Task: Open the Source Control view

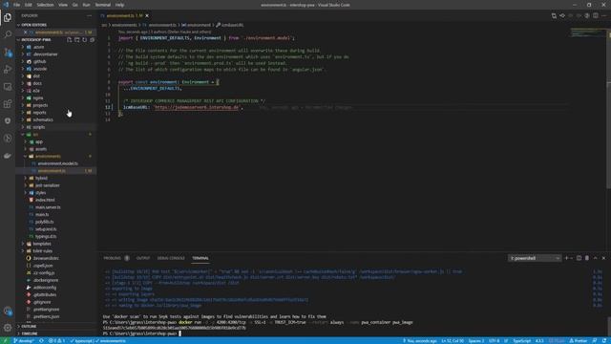Action: click(8, 53)
